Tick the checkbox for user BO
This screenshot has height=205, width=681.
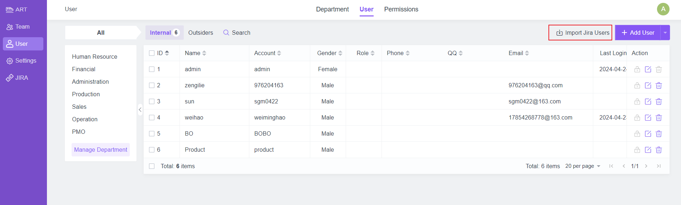152,134
